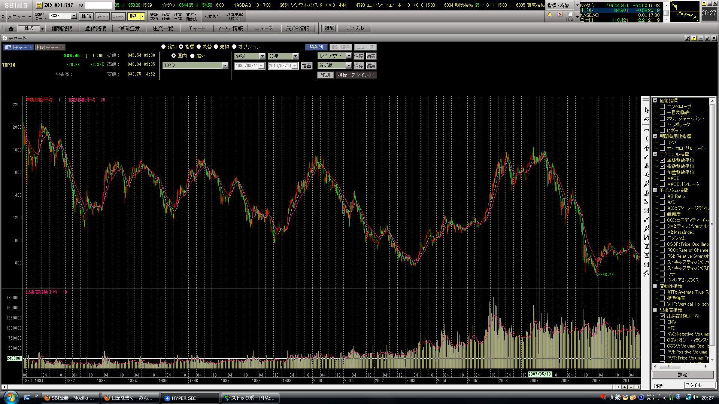Collapse the モメンタム指標 tree group
Screen dimensions: 719x404
point(655,190)
